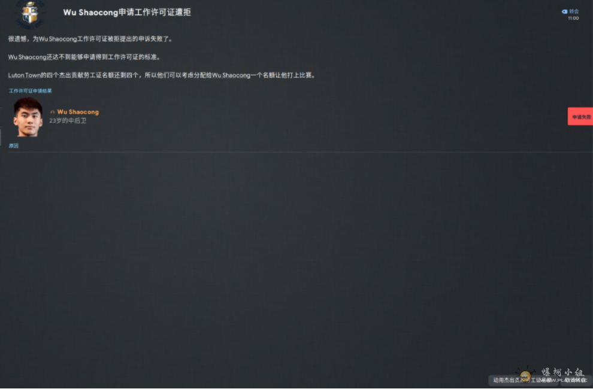The height and width of the screenshot is (389, 593).
Task: Click the 转会 category label
Action: point(574,12)
